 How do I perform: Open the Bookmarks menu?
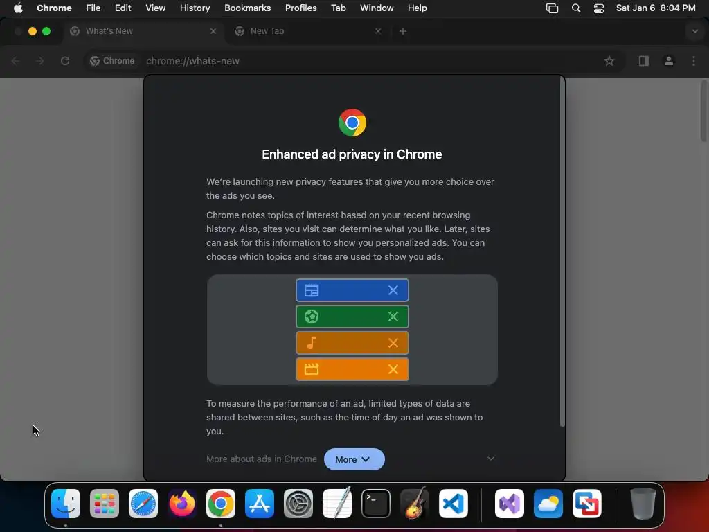(247, 8)
